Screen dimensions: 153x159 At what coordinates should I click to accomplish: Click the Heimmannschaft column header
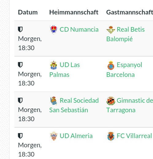(x=74, y=12)
